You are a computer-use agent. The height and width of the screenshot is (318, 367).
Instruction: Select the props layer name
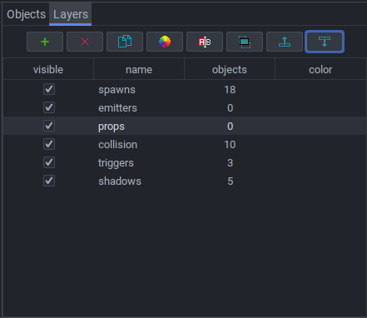click(x=112, y=127)
